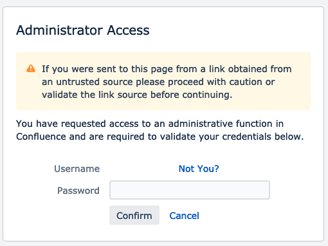
Task: Select the Password input field
Action: point(190,190)
